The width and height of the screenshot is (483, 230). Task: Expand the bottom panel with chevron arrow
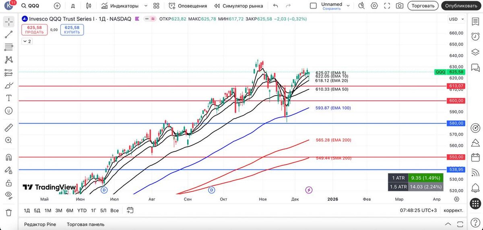coord(448,224)
